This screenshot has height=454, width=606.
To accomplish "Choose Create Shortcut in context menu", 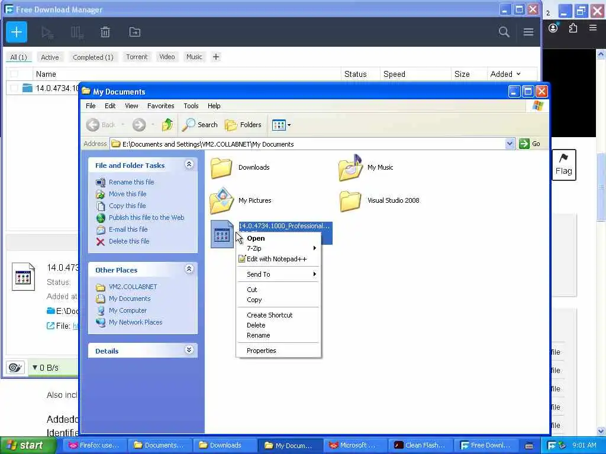I will coord(278,315).
